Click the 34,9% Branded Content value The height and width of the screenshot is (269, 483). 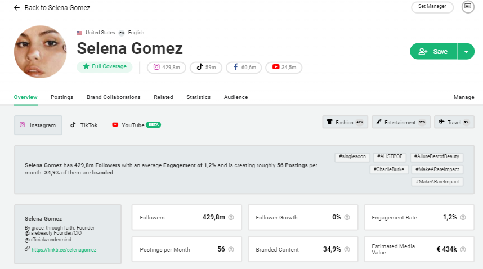click(x=332, y=249)
